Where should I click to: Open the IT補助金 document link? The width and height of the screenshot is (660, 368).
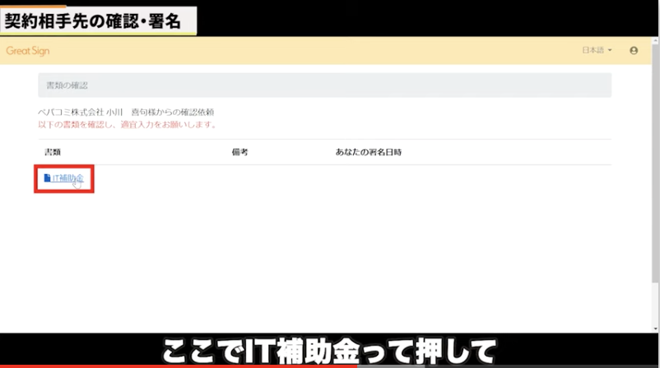point(67,178)
